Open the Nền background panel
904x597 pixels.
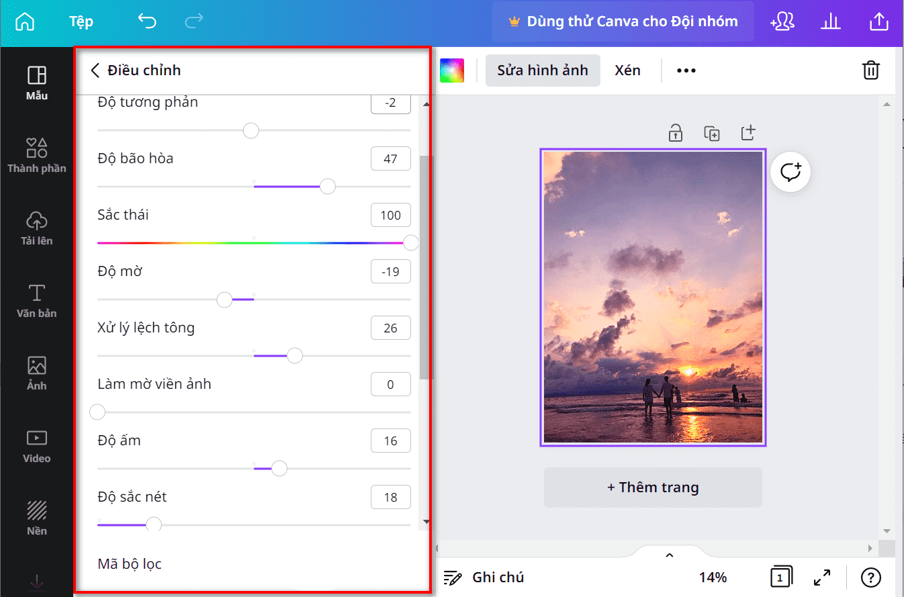(x=37, y=518)
